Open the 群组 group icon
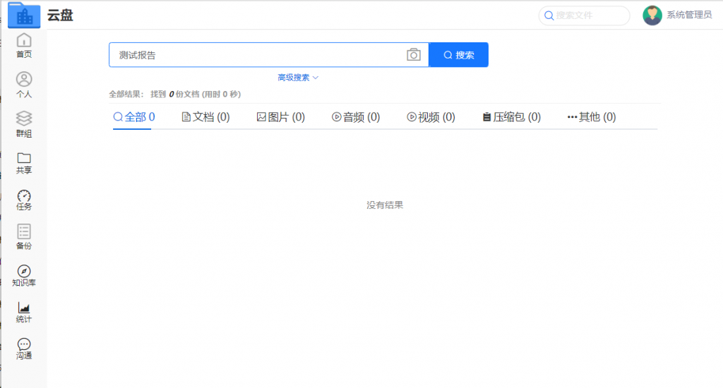 [24, 119]
